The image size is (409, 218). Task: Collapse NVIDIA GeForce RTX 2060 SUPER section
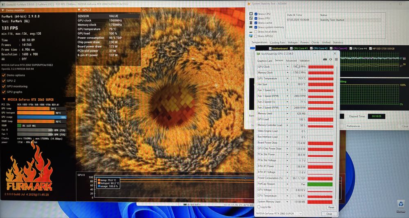(4, 100)
